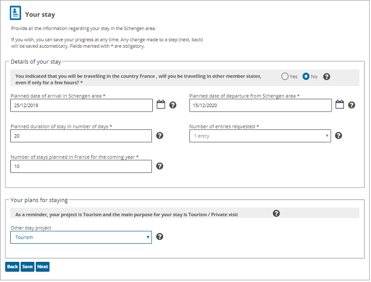
Task: Select Yes for travelling in other states
Action: tap(285, 77)
